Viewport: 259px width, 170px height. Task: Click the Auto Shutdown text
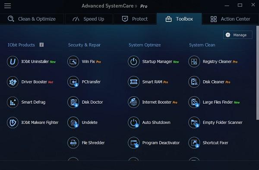coord(156,123)
